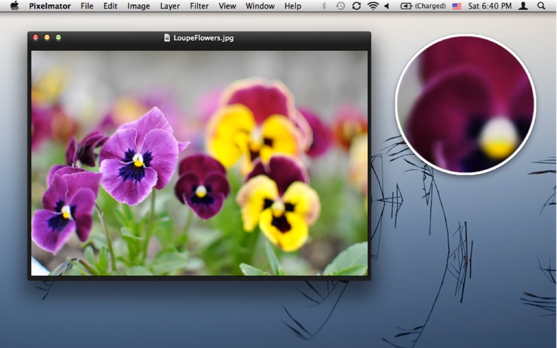Screen dimensions: 557x348
Task: Open the US flag input menu
Action: pos(457,6)
